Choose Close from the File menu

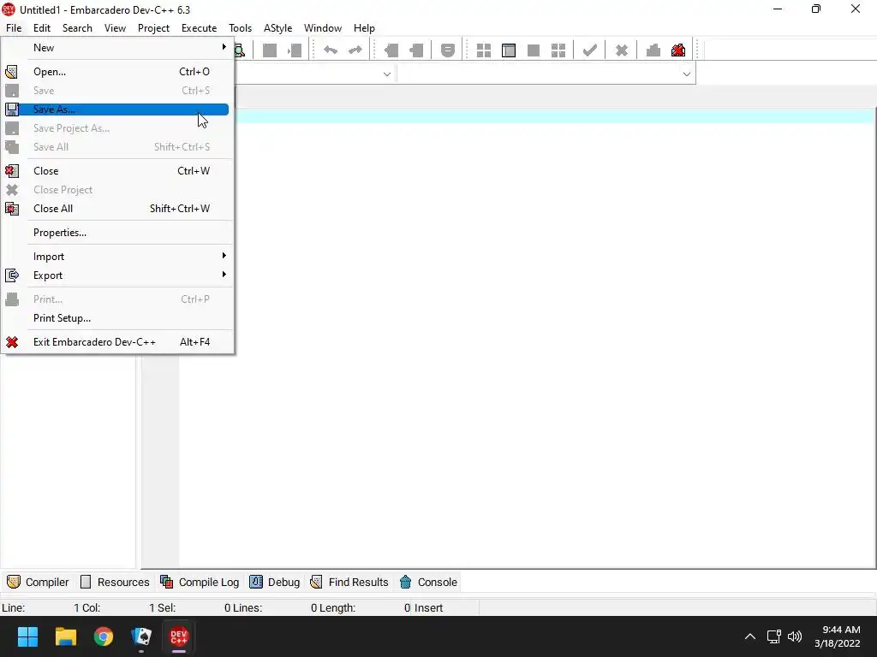[x=117, y=171]
